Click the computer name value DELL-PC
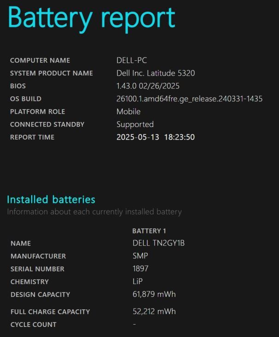Screen dimensions: 279x337 [x=132, y=60]
